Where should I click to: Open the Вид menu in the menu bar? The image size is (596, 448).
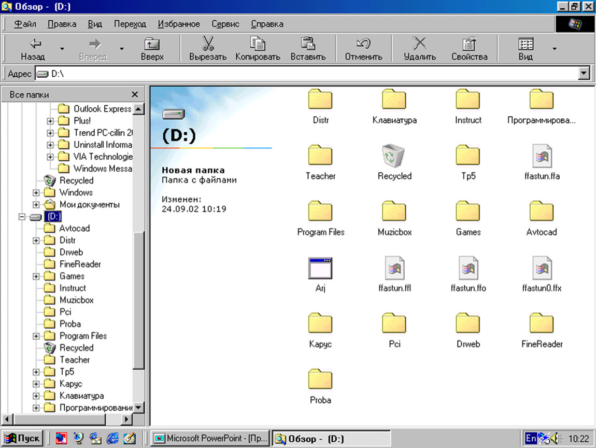click(x=95, y=24)
